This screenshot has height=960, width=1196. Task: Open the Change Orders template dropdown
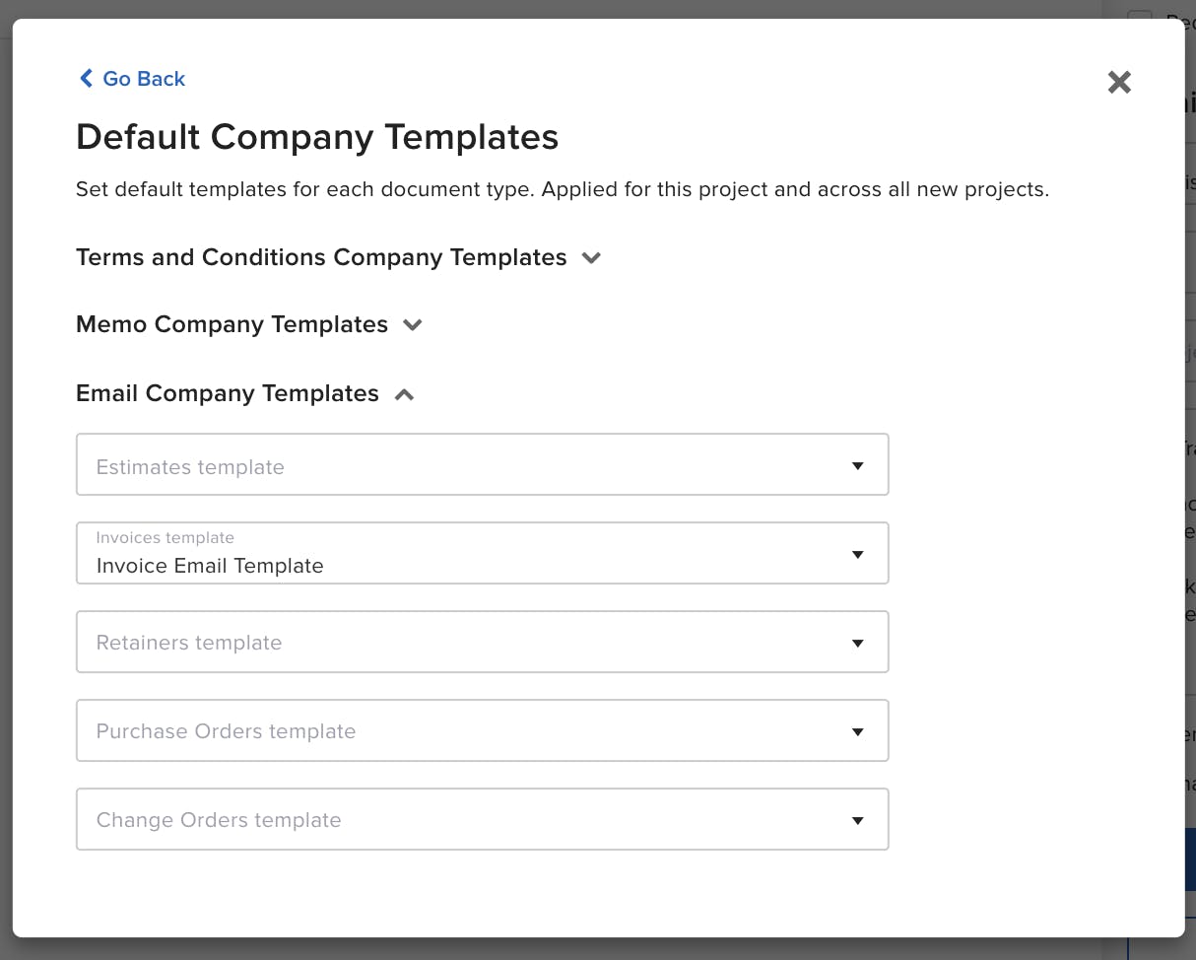point(483,819)
